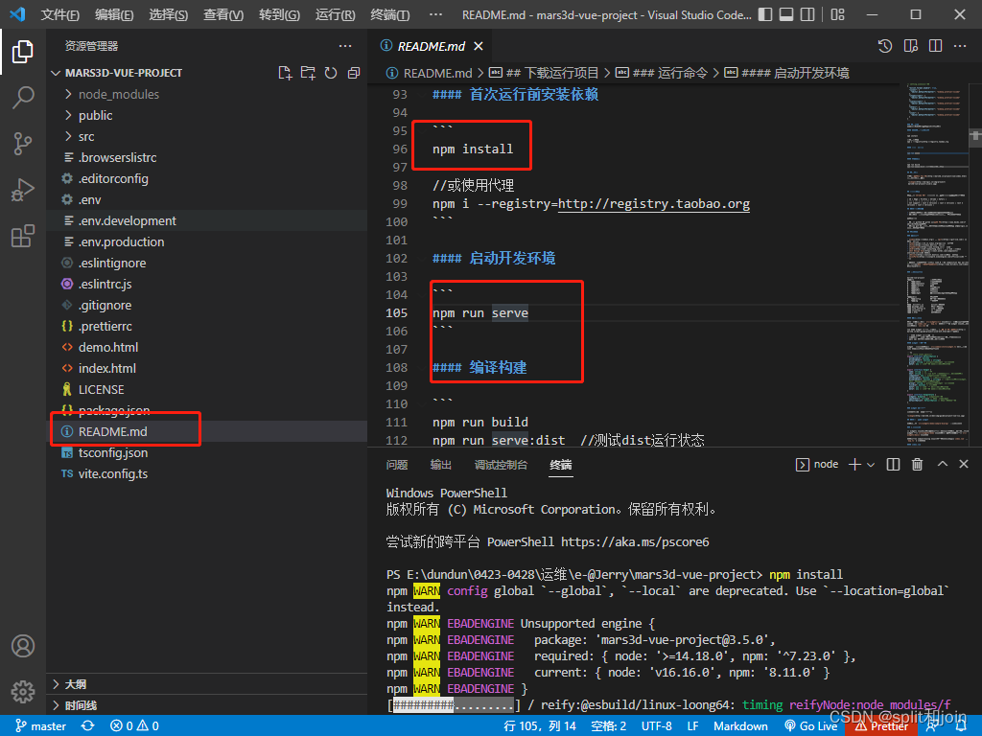982x736 pixels.
Task: Open the Search view in activity bar
Action: click(23, 98)
